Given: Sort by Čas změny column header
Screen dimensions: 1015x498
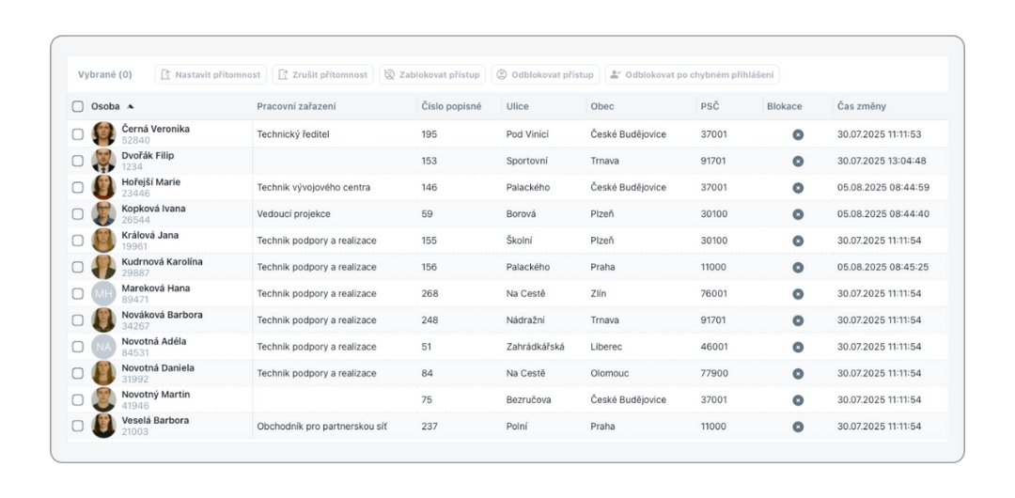Looking at the screenshot, I should click(x=861, y=107).
